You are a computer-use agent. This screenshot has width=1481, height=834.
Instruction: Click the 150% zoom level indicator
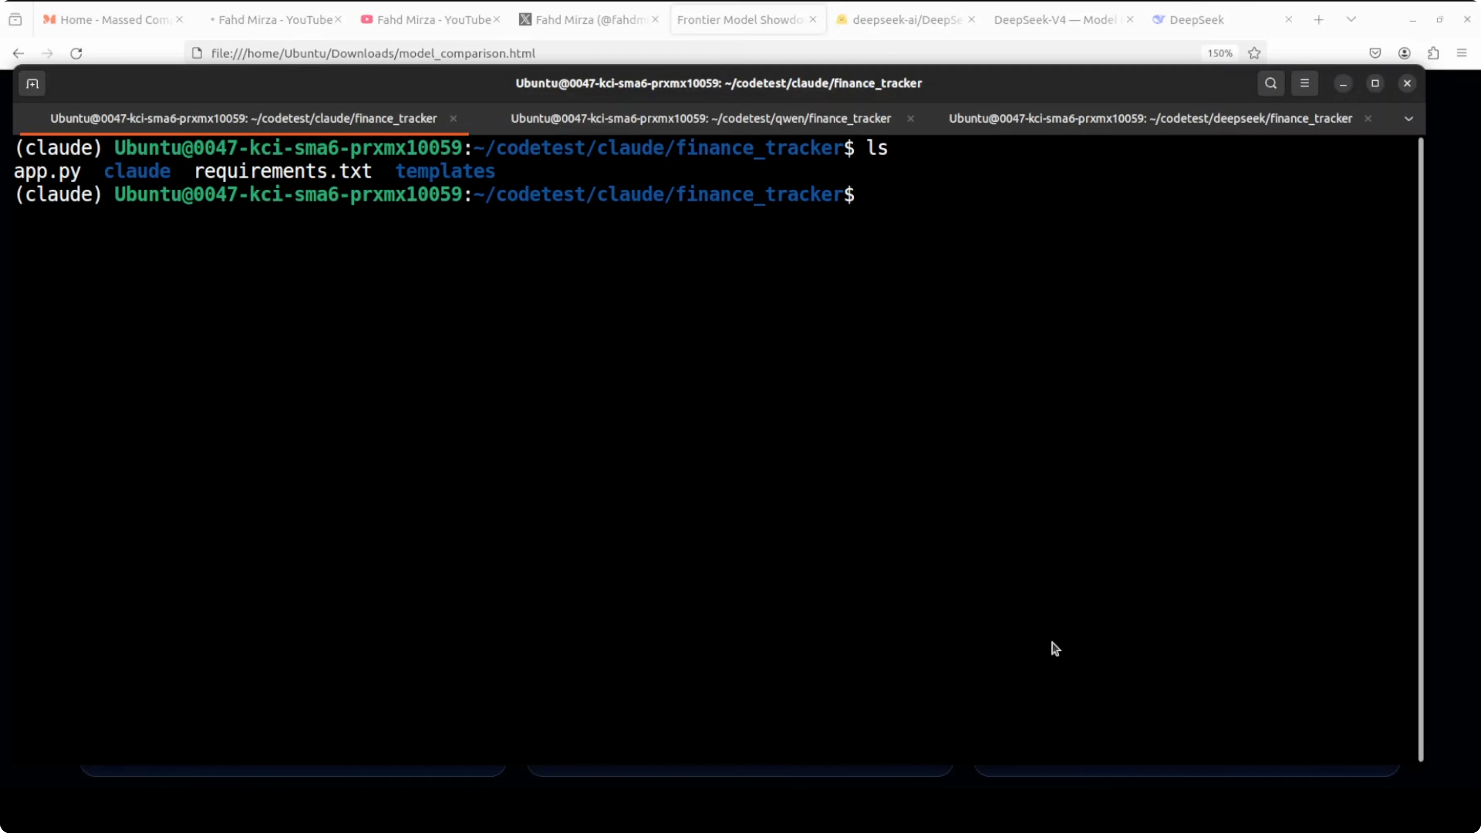click(1219, 54)
